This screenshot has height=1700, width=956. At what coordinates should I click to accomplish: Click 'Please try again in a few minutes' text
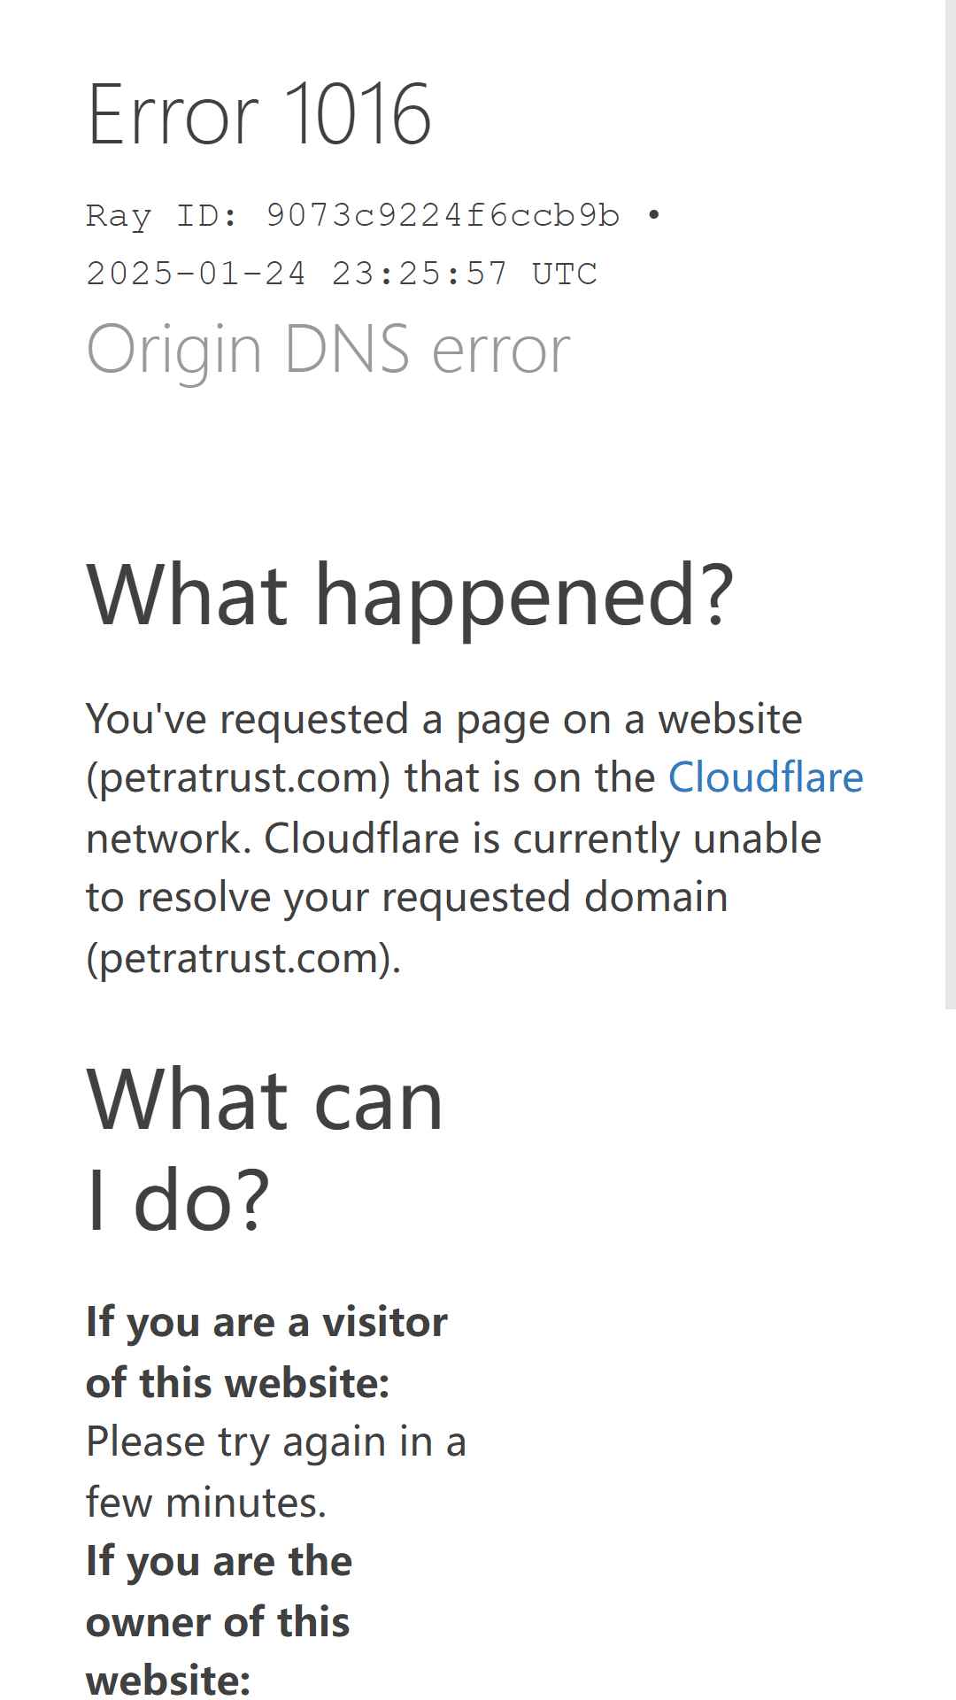point(275,1472)
